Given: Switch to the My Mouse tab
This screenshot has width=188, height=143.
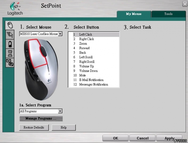Looking at the screenshot, I should pyautogui.click(x=134, y=14).
